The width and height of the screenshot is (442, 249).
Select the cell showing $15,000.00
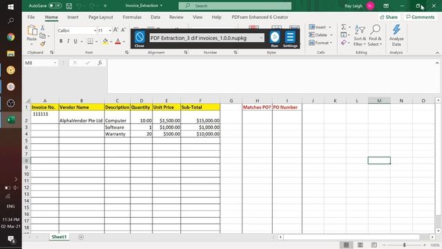tap(200, 117)
